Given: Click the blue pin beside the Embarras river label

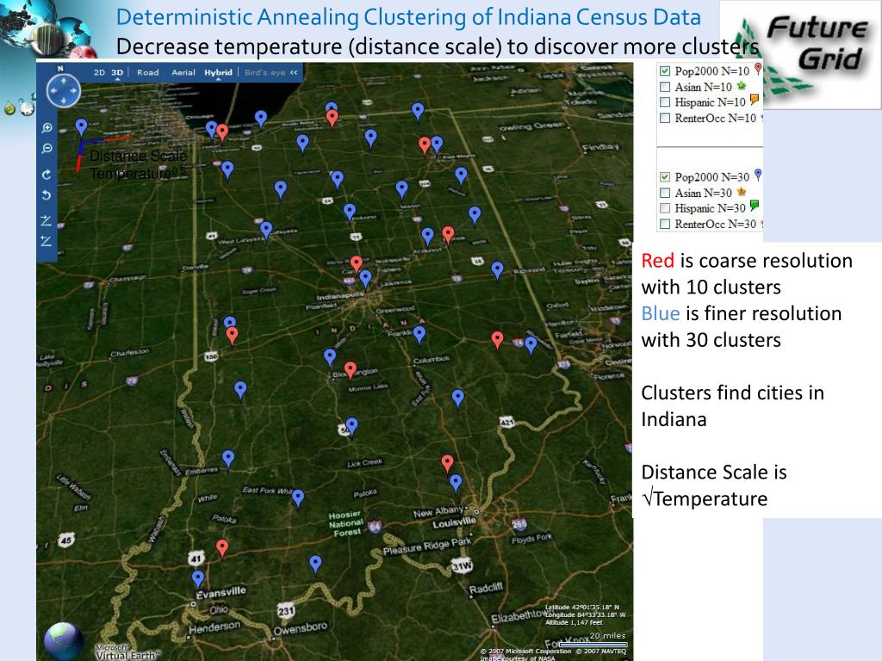Looking at the screenshot, I should pos(227,458).
